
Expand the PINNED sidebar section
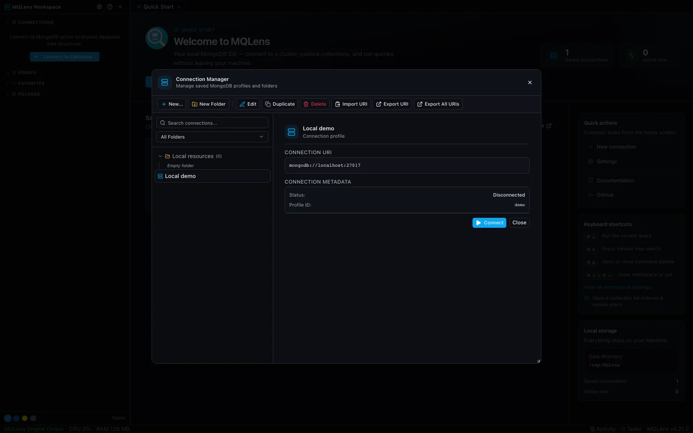[x=7, y=73]
